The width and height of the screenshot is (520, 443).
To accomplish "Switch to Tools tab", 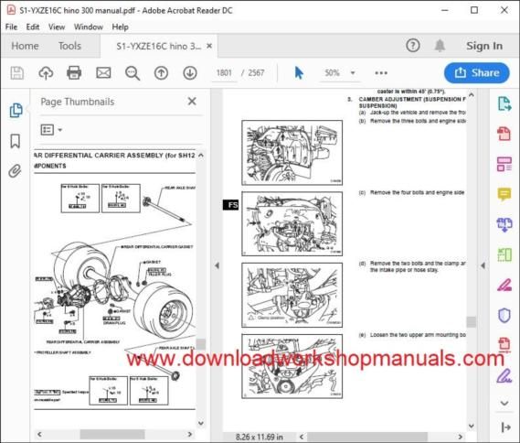I will (69, 46).
